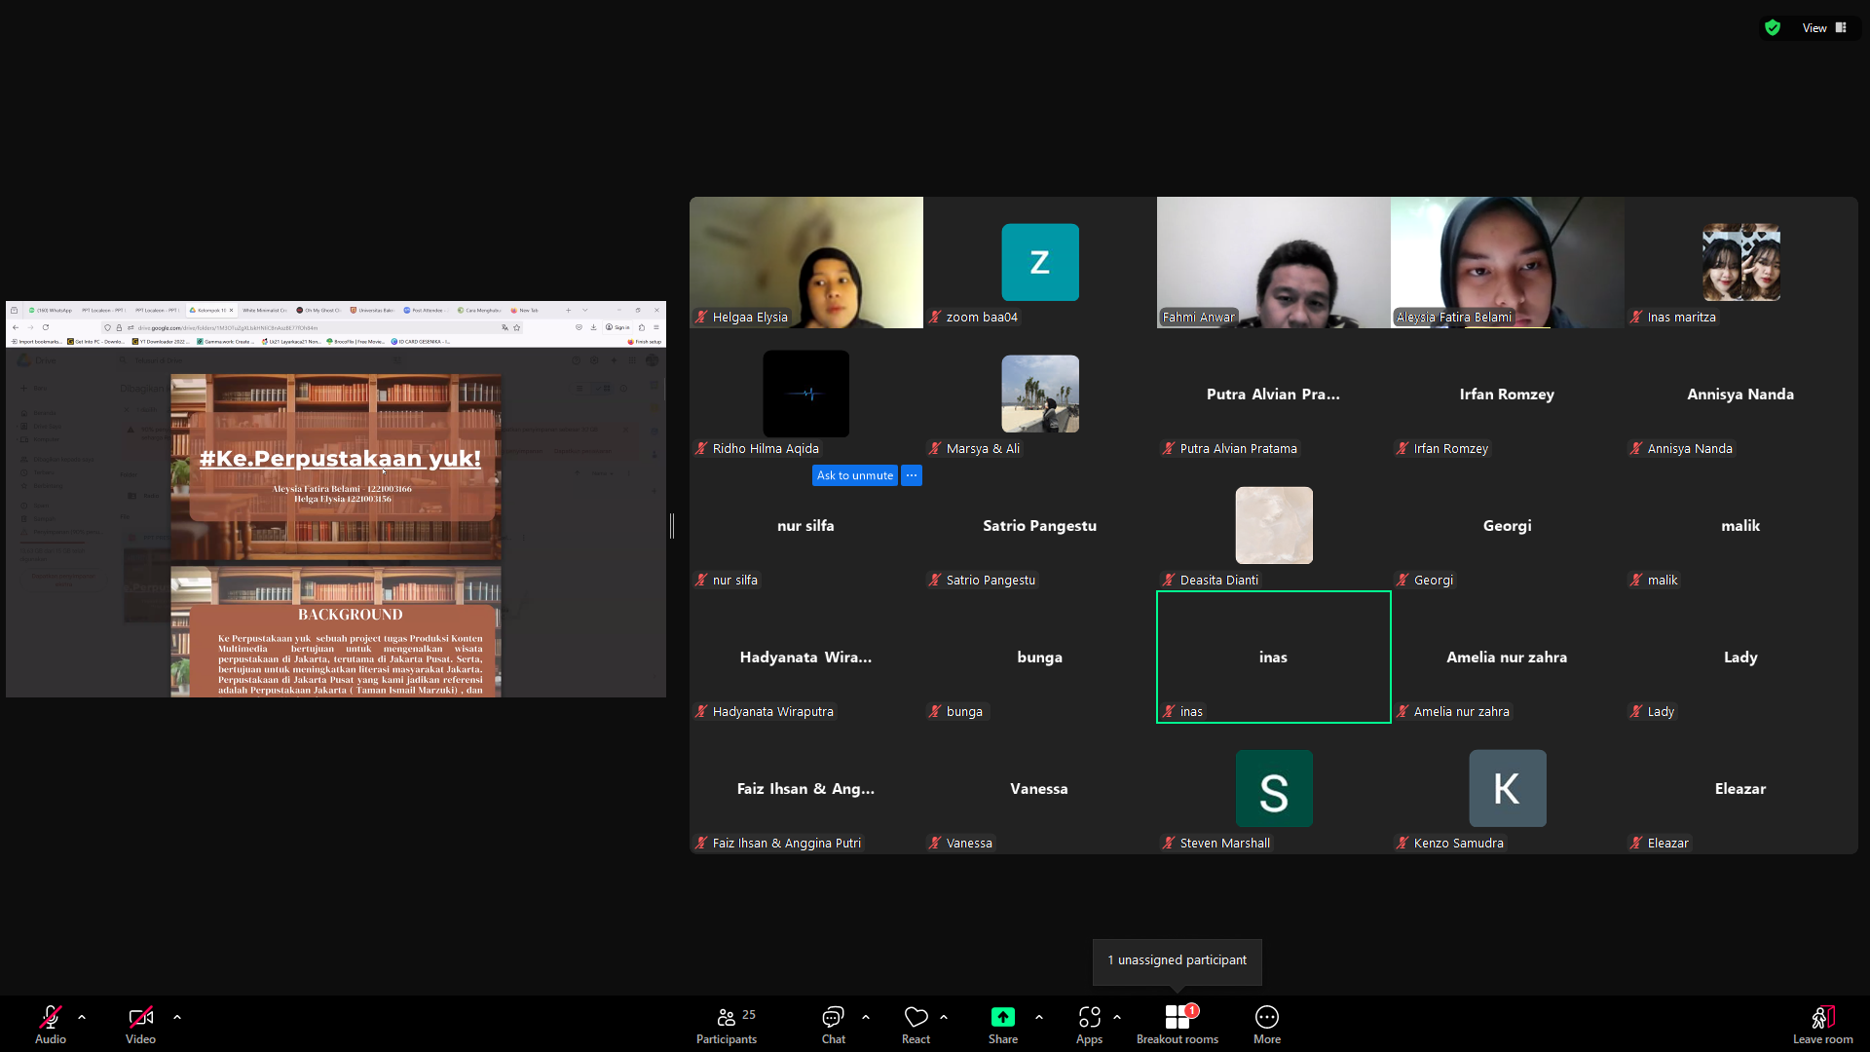The image size is (1870, 1052).
Task: Click the 'nur silfa' name label
Action: click(735, 580)
